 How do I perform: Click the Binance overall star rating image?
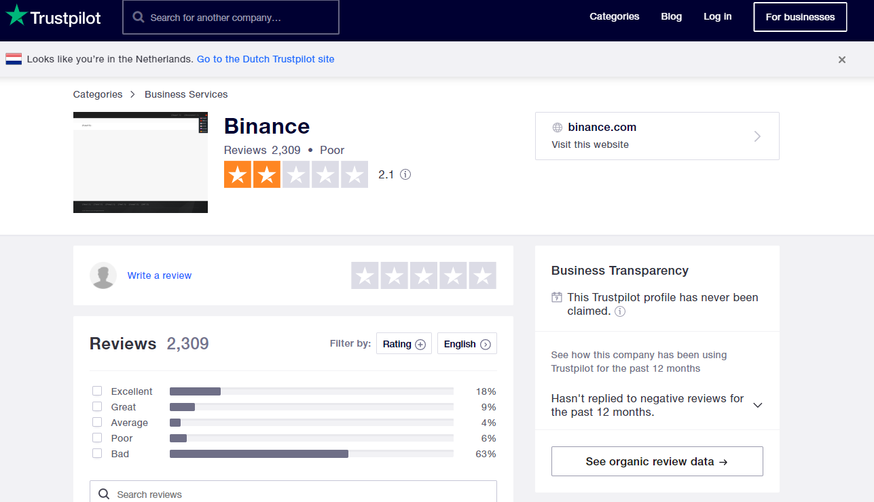tap(296, 174)
